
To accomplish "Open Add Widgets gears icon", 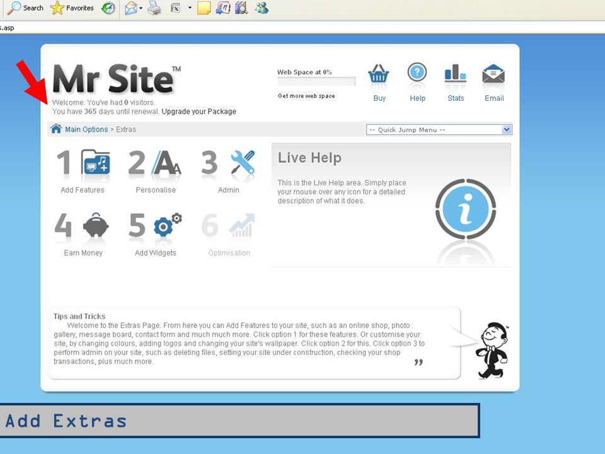I will [168, 225].
